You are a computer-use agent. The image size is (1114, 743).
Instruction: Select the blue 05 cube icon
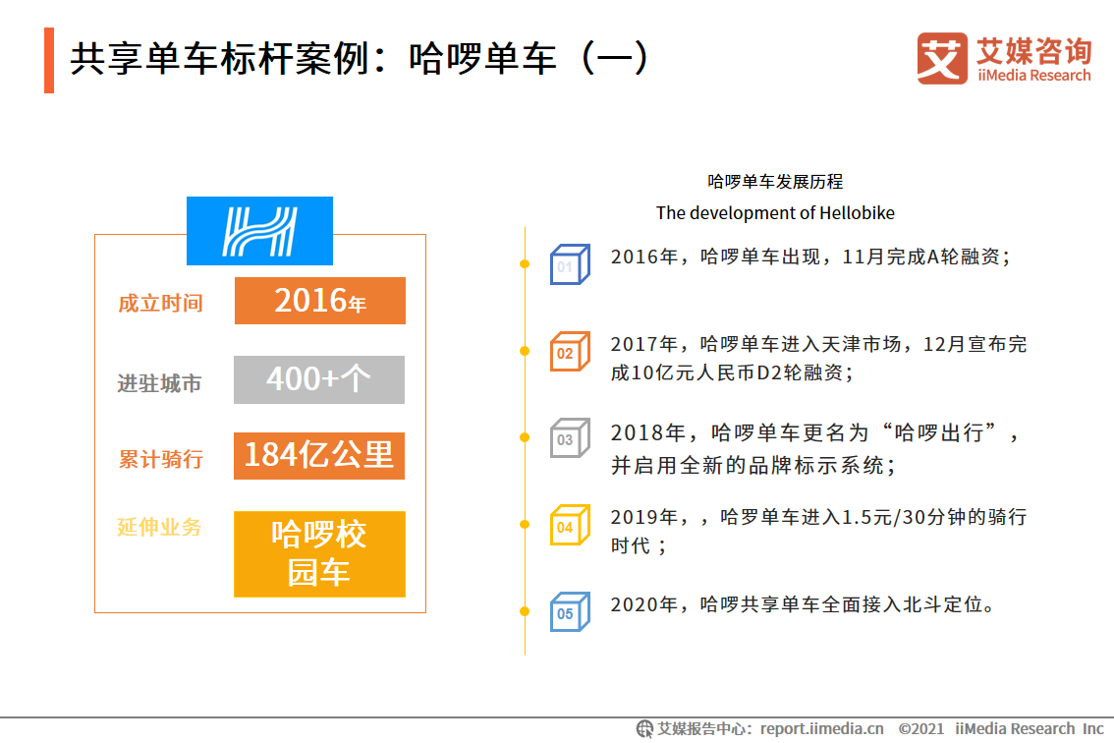pyautogui.click(x=570, y=612)
